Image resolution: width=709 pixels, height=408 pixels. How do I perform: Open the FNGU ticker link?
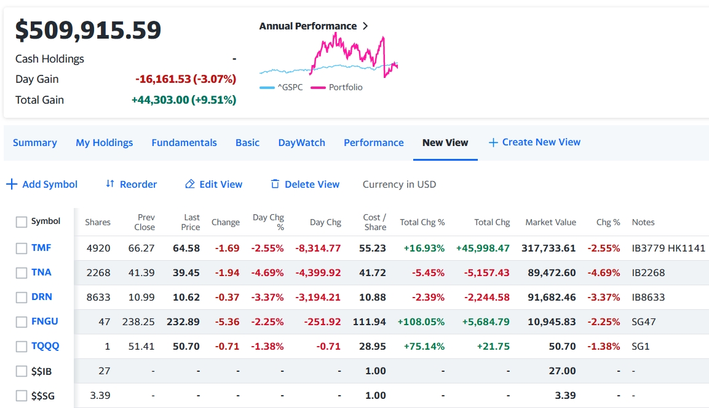(45, 321)
